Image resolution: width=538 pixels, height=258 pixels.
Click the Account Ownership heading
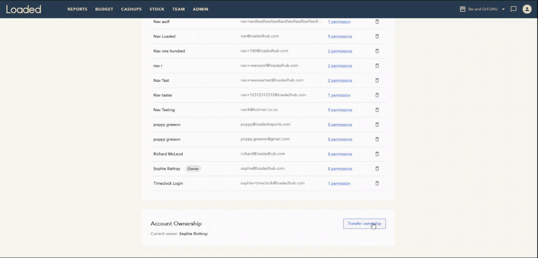[176, 224]
